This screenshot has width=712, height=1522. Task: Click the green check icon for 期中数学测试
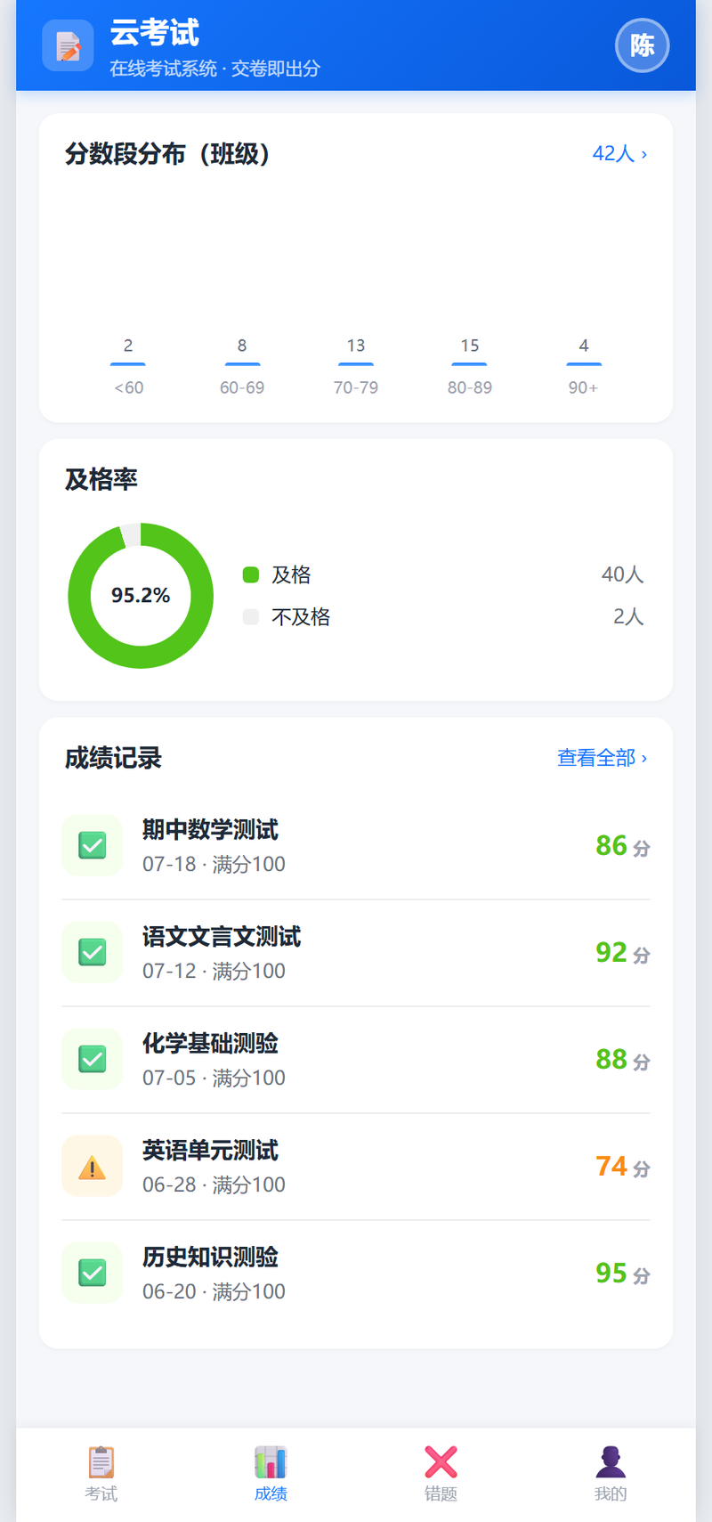92,845
